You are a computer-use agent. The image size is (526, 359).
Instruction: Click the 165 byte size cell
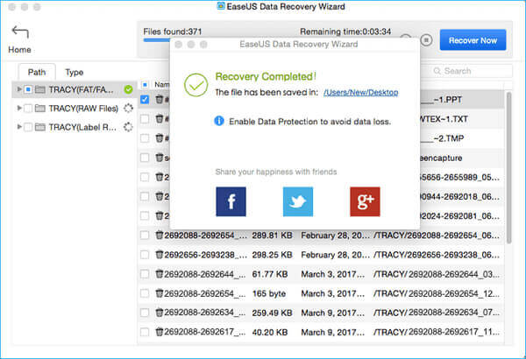pos(269,293)
